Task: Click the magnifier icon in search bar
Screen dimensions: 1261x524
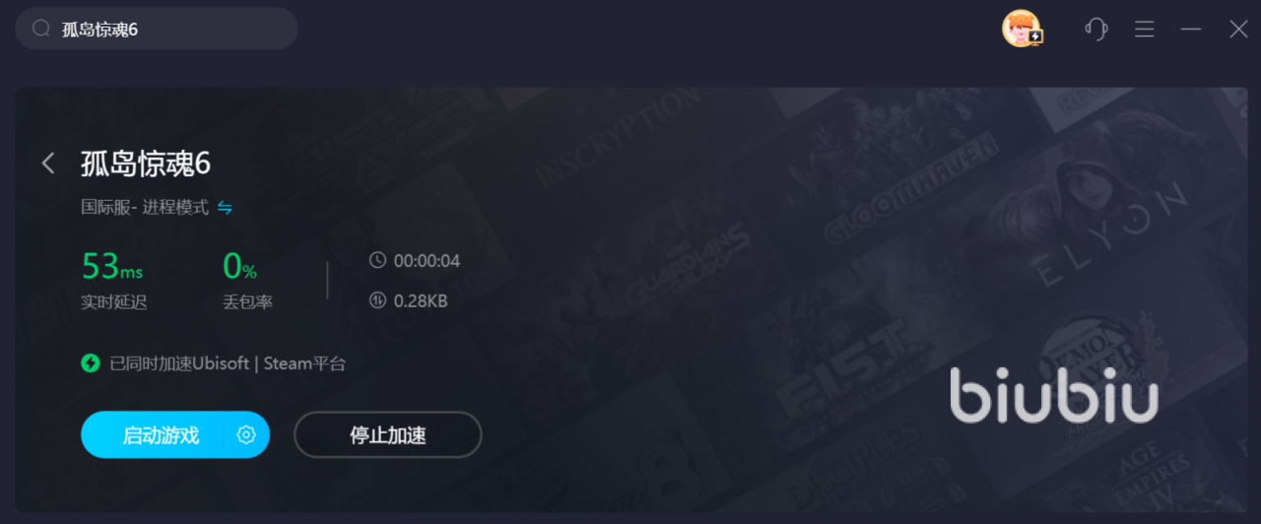Action: (41, 29)
